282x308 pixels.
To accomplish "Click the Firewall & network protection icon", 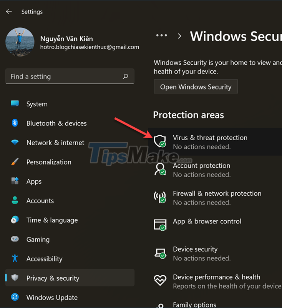I will (159, 197).
